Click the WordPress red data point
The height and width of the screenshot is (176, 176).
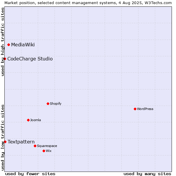pos(135,109)
